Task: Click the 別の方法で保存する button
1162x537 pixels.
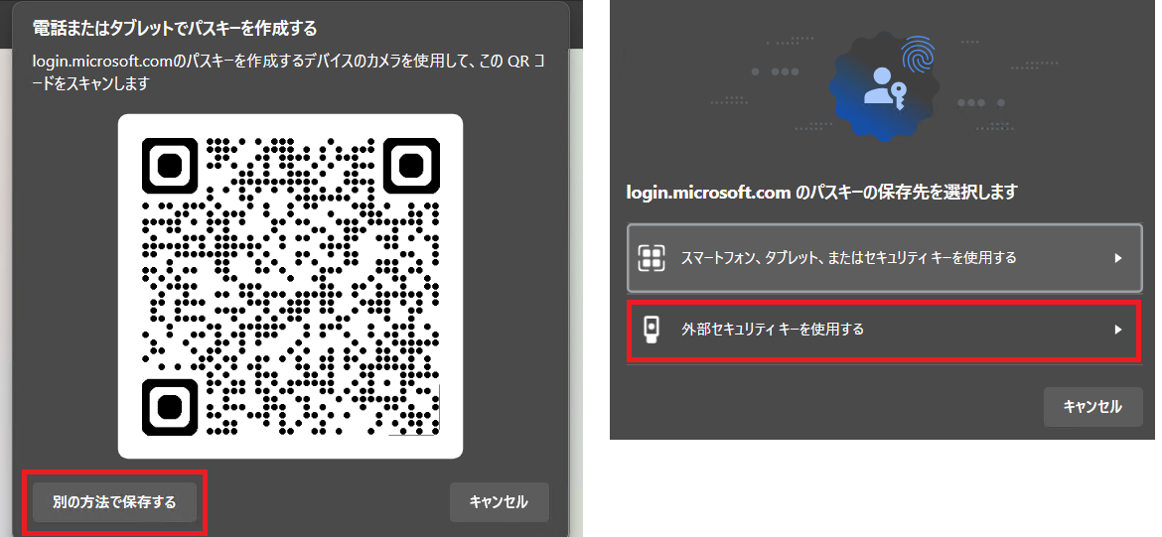Action: (x=114, y=502)
